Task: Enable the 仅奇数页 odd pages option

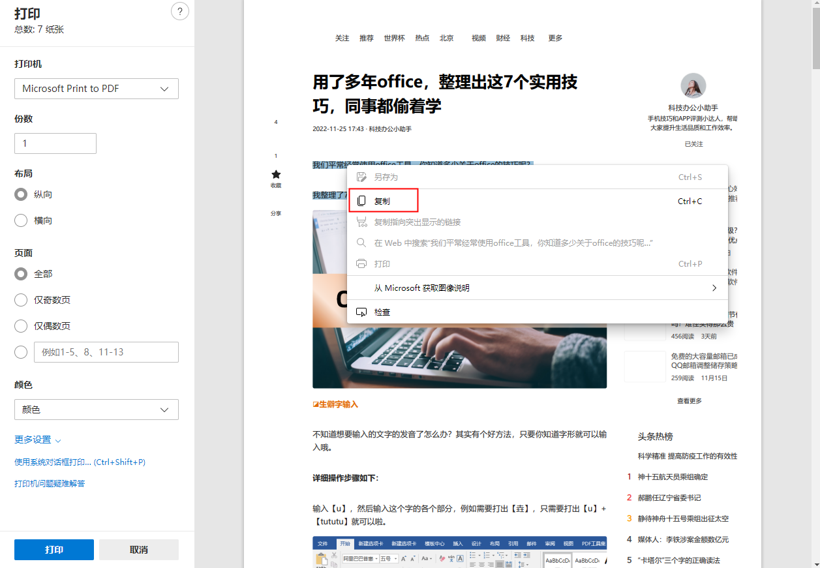Action: coord(20,299)
